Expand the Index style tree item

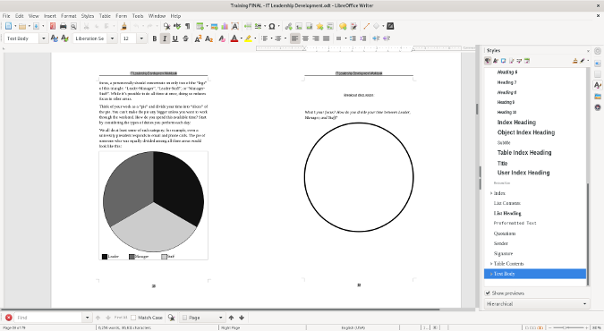point(491,193)
